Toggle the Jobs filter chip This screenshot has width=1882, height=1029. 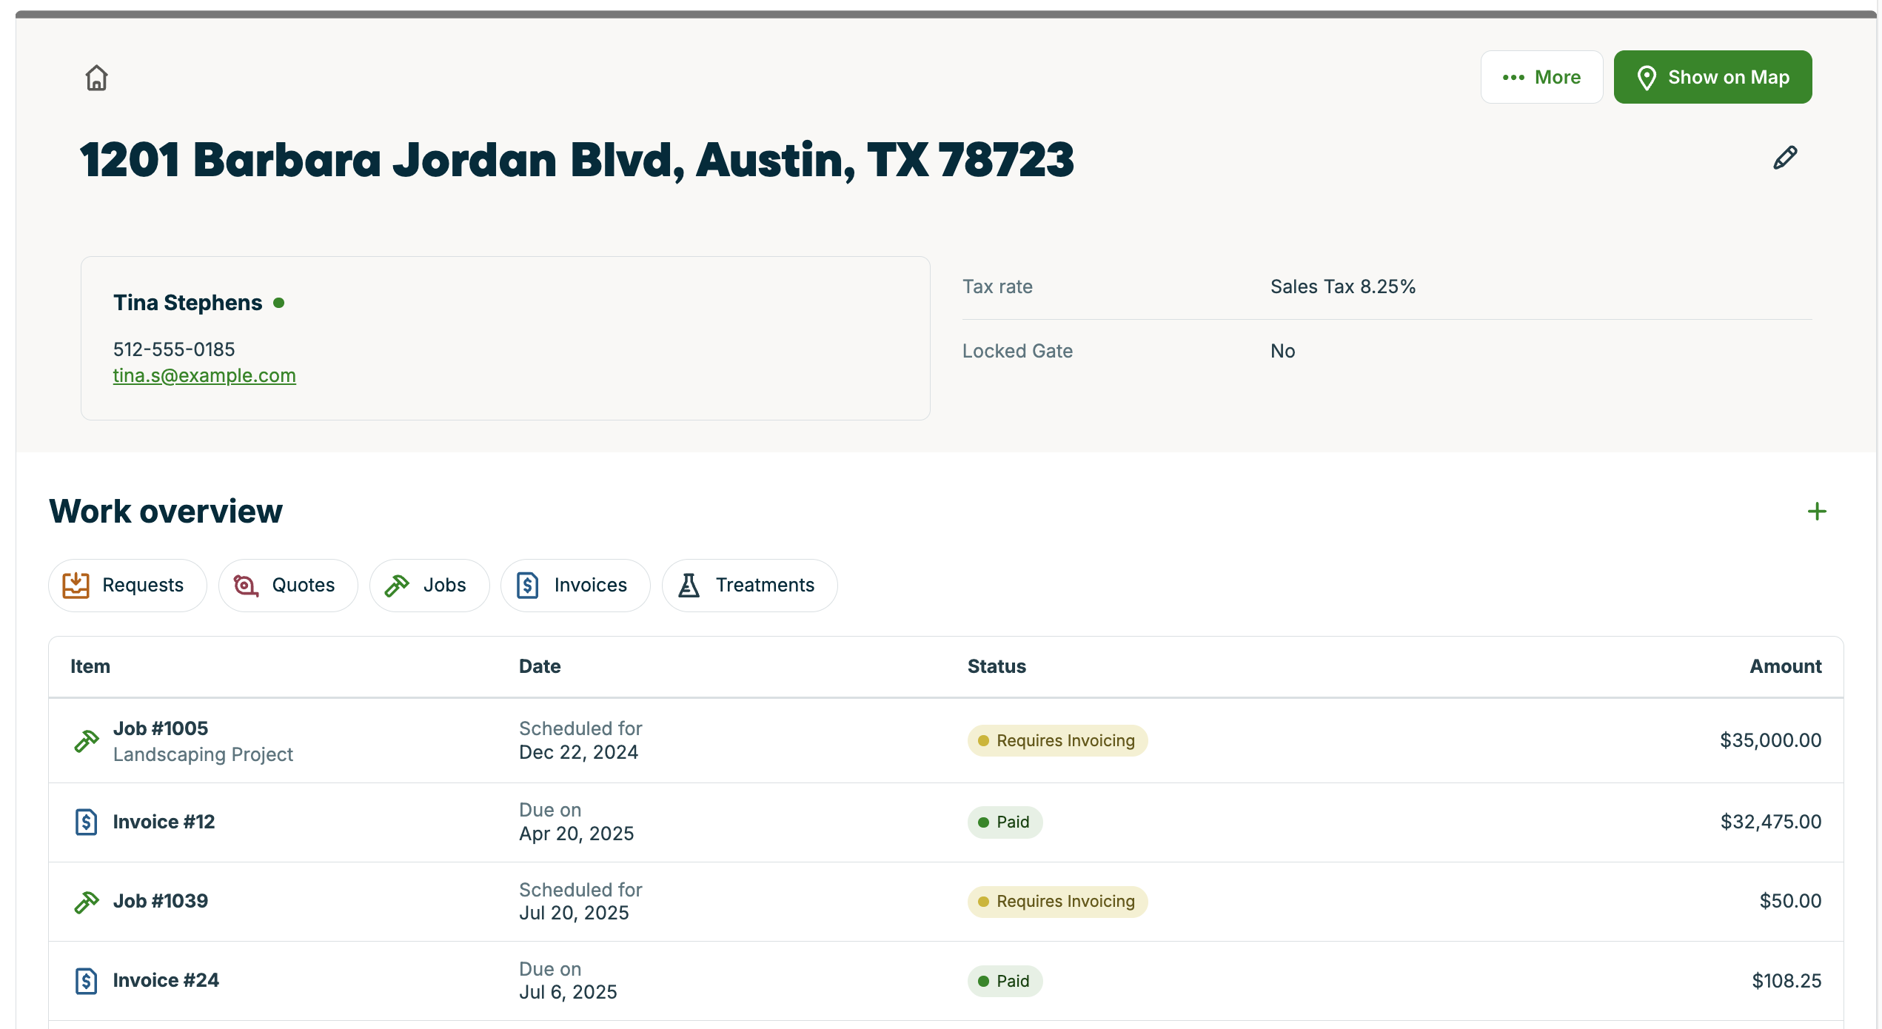(429, 585)
